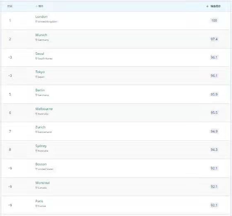Click the location pin icon beside France
This screenshot has height=216, width=232.
36,206
